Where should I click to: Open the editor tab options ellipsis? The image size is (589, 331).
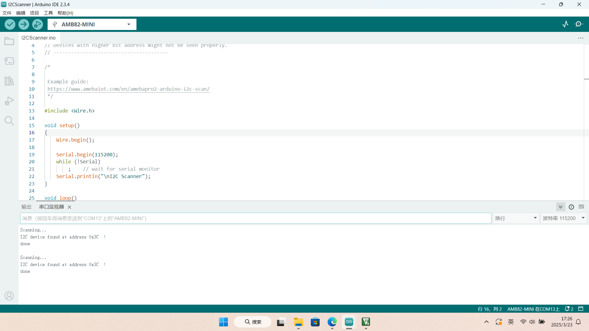click(x=581, y=38)
